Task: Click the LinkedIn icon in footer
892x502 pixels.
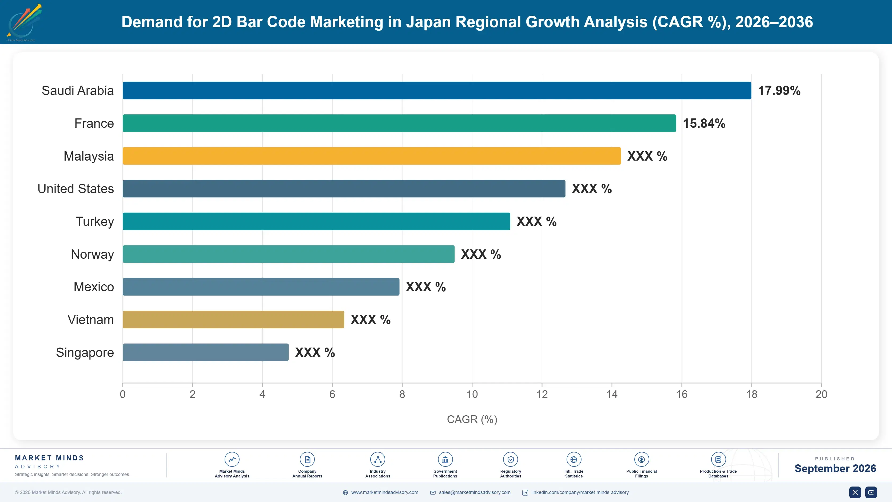Action: pyautogui.click(x=525, y=493)
